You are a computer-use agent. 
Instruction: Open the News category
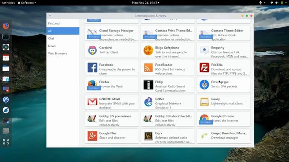click(63, 46)
